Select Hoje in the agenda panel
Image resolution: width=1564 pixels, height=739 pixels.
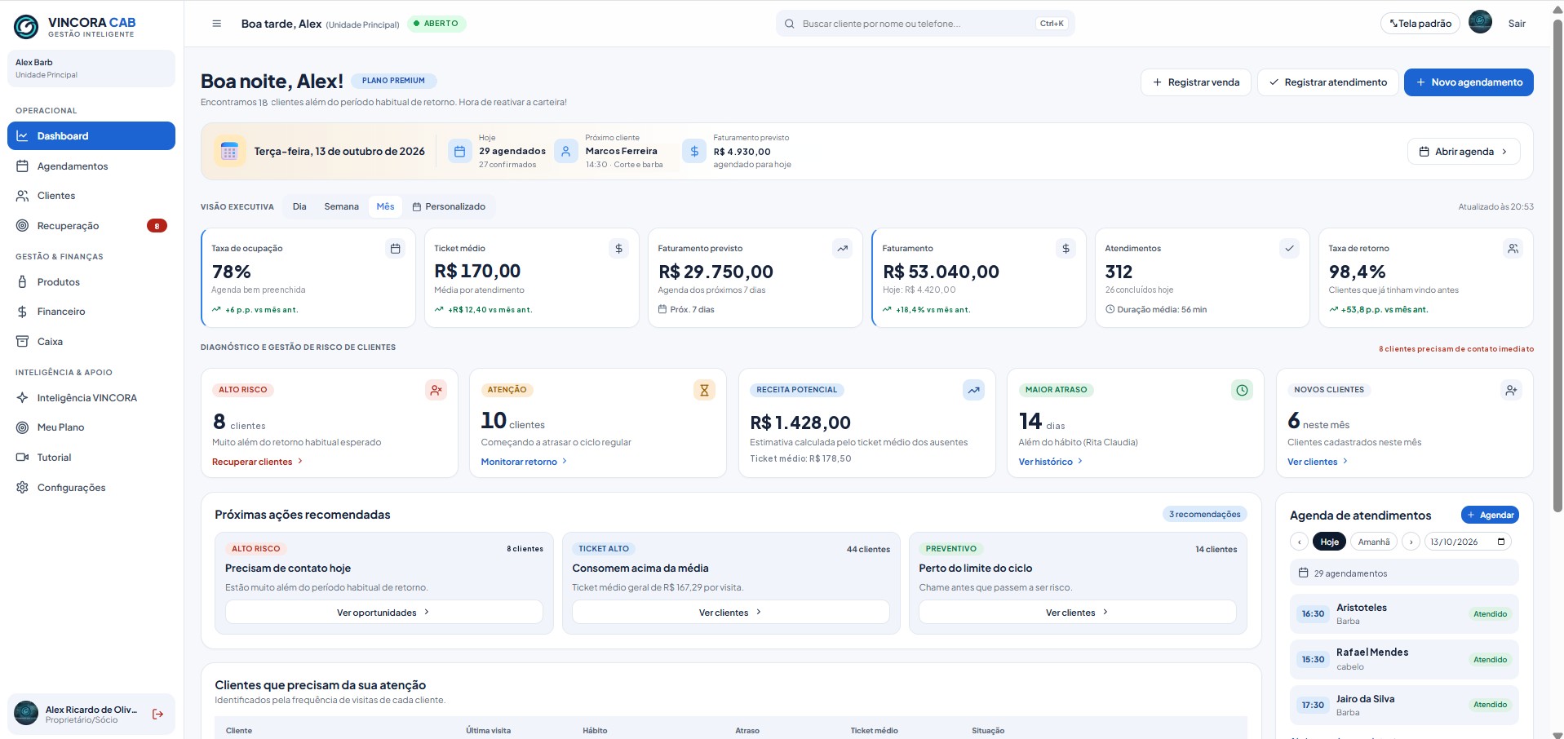[x=1330, y=542]
